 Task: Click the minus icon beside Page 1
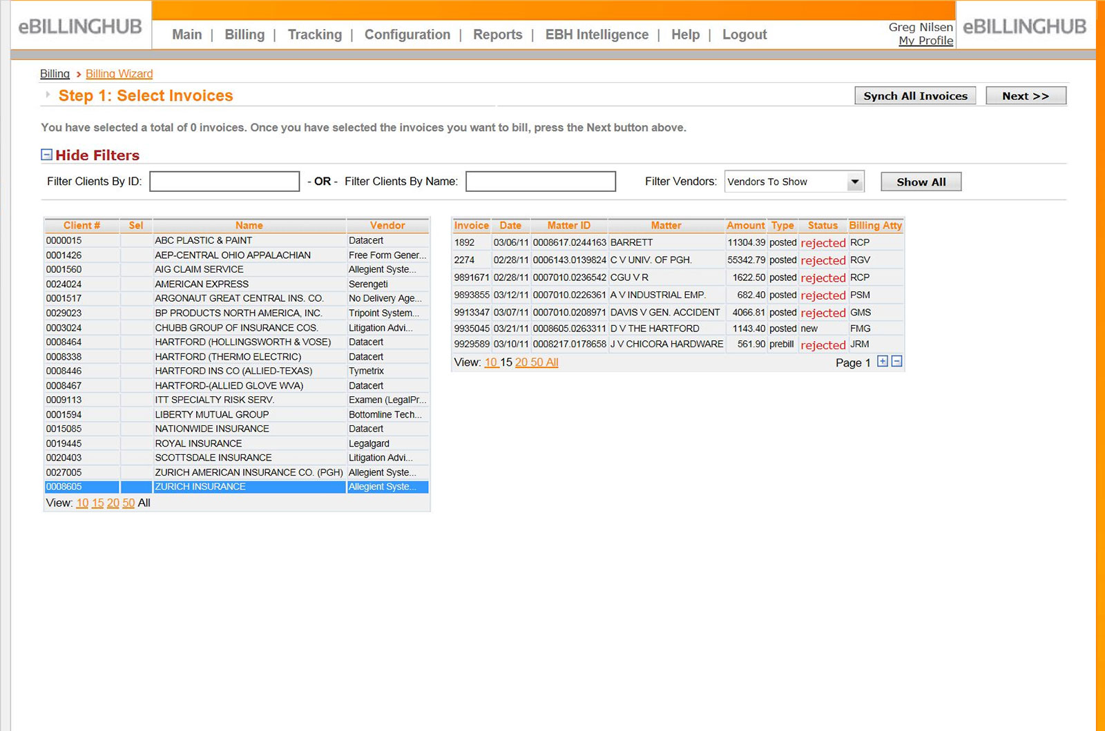coord(896,361)
